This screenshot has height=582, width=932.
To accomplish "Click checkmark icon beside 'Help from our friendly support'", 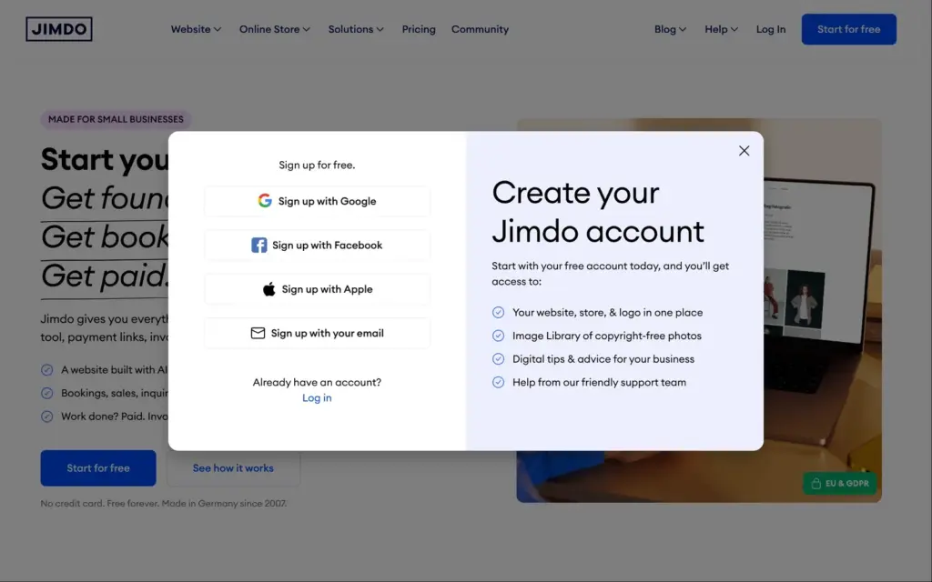I will tap(498, 383).
